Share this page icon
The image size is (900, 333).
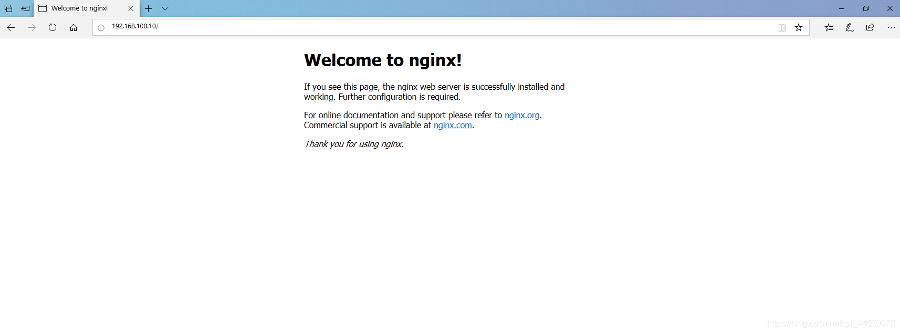870,27
